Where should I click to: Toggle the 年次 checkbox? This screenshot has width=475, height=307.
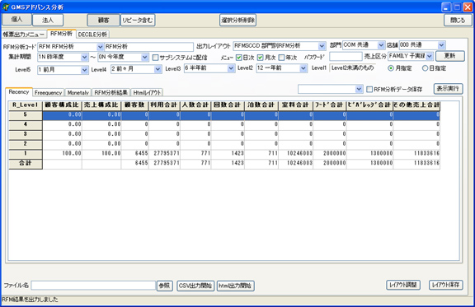pyautogui.click(x=281, y=57)
